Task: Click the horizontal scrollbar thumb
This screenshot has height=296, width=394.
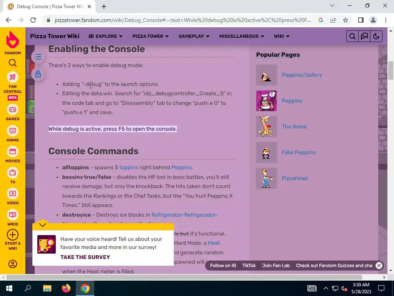Action: click(184, 277)
